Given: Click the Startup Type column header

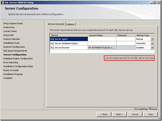Looking at the screenshot, I should [145, 35].
